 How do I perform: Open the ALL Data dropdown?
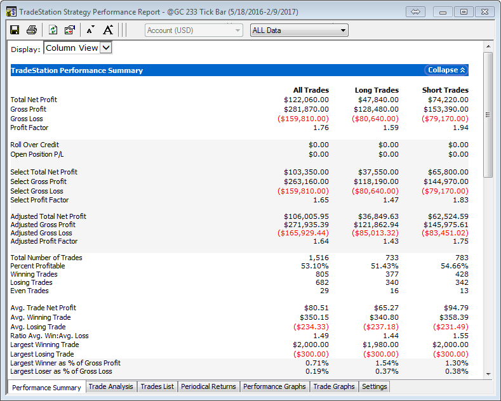coord(299,30)
